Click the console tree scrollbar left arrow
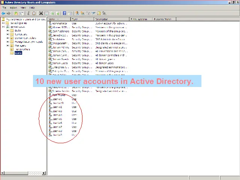240x180 pixels. (2, 173)
